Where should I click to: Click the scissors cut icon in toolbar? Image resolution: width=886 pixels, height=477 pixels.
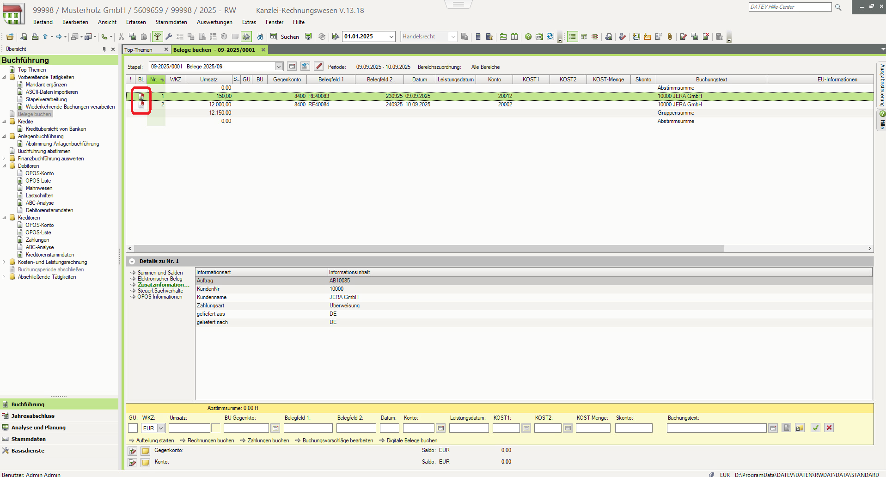(x=121, y=37)
